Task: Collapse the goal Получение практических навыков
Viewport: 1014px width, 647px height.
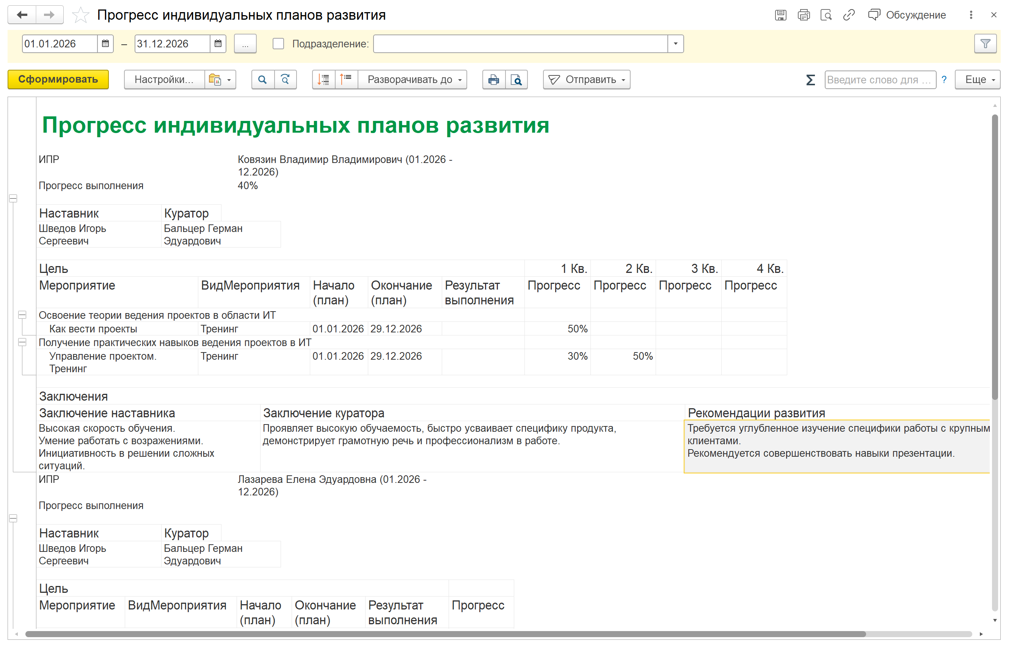Action: point(22,342)
